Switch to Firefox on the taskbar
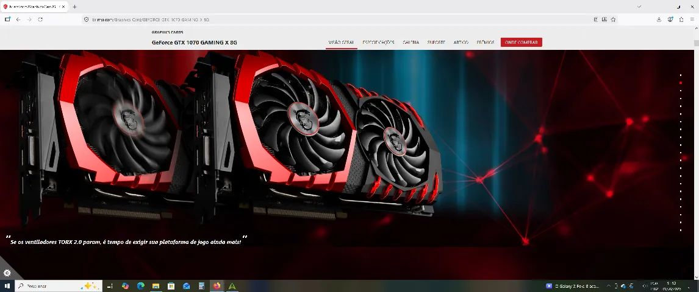 click(x=217, y=287)
